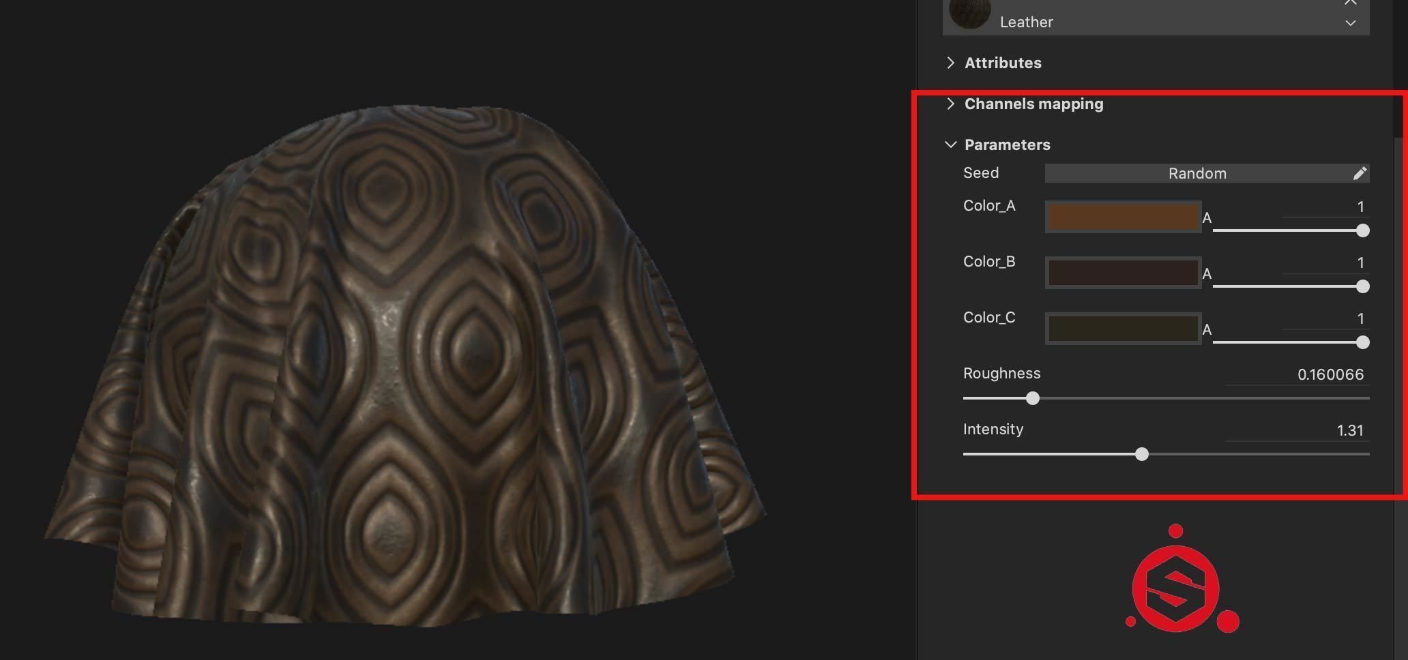Open the Color_A swatch picker
Image resolution: width=1408 pixels, height=660 pixels.
pyautogui.click(x=1123, y=217)
